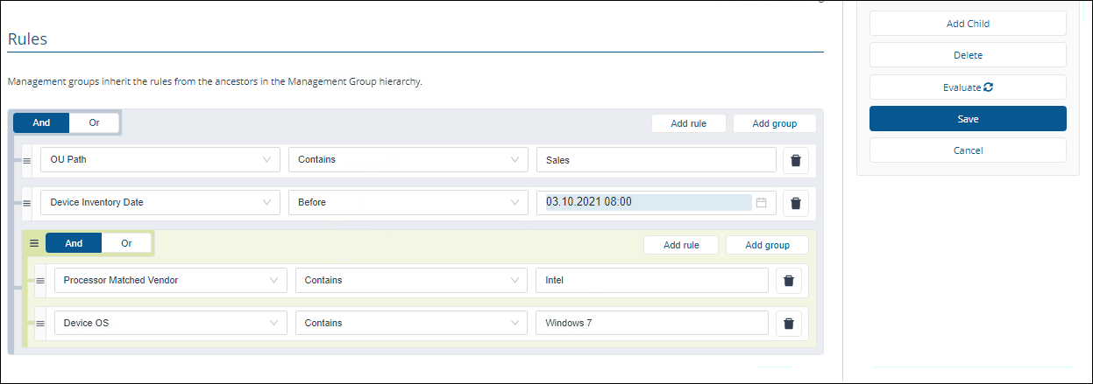Image resolution: width=1093 pixels, height=384 pixels.
Task: Click the Save button
Action: tap(968, 119)
